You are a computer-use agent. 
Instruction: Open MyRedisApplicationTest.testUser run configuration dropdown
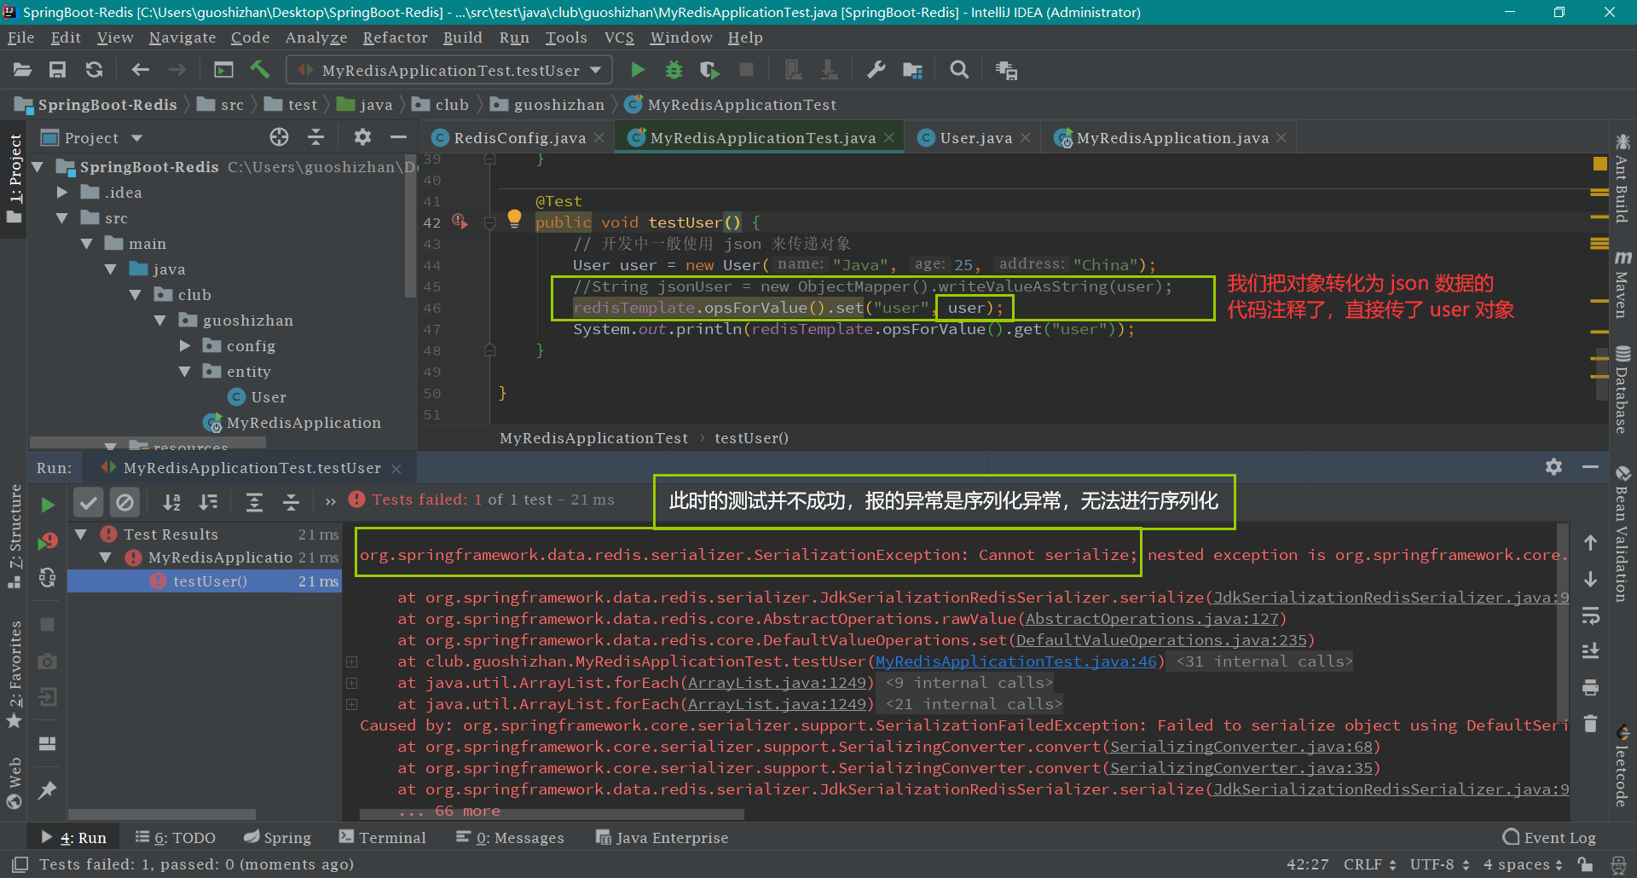pyautogui.click(x=450, y=70)
